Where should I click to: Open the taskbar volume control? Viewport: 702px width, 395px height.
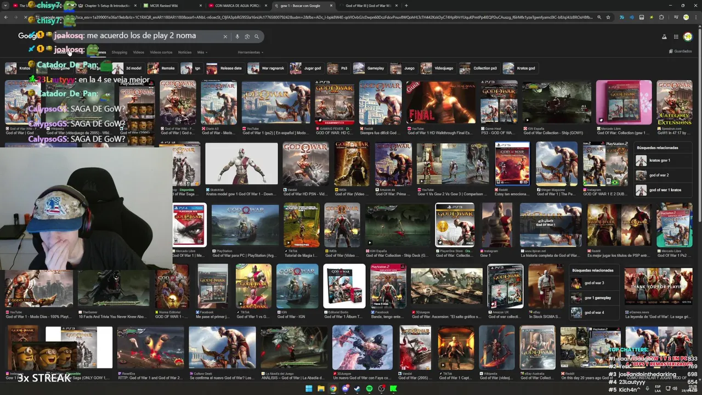[x=676, y=388]
